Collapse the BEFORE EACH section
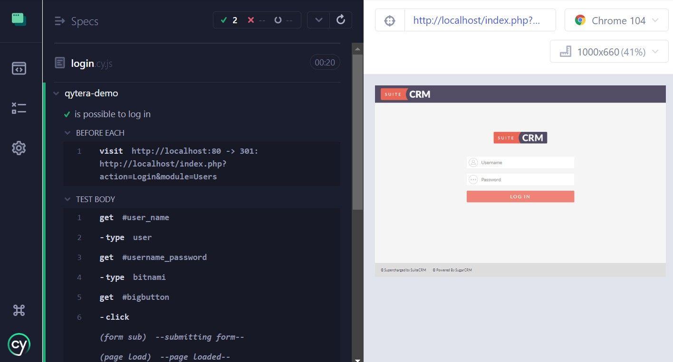The height and width of the screenshot is (362, 673). [67, 133]
